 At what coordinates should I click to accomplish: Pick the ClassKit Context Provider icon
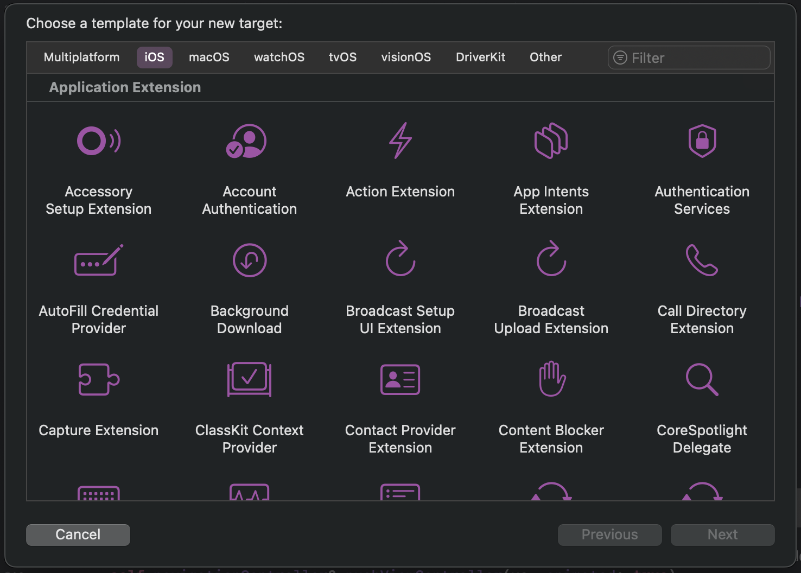tap(249, 379)
